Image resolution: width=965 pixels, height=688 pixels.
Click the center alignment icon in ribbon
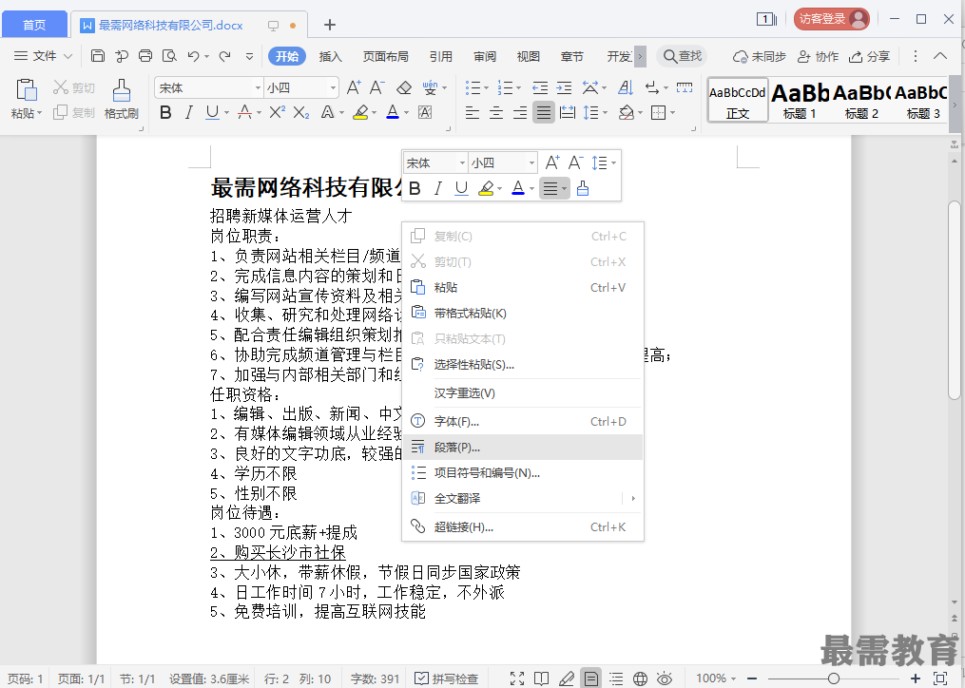(496, 113)
